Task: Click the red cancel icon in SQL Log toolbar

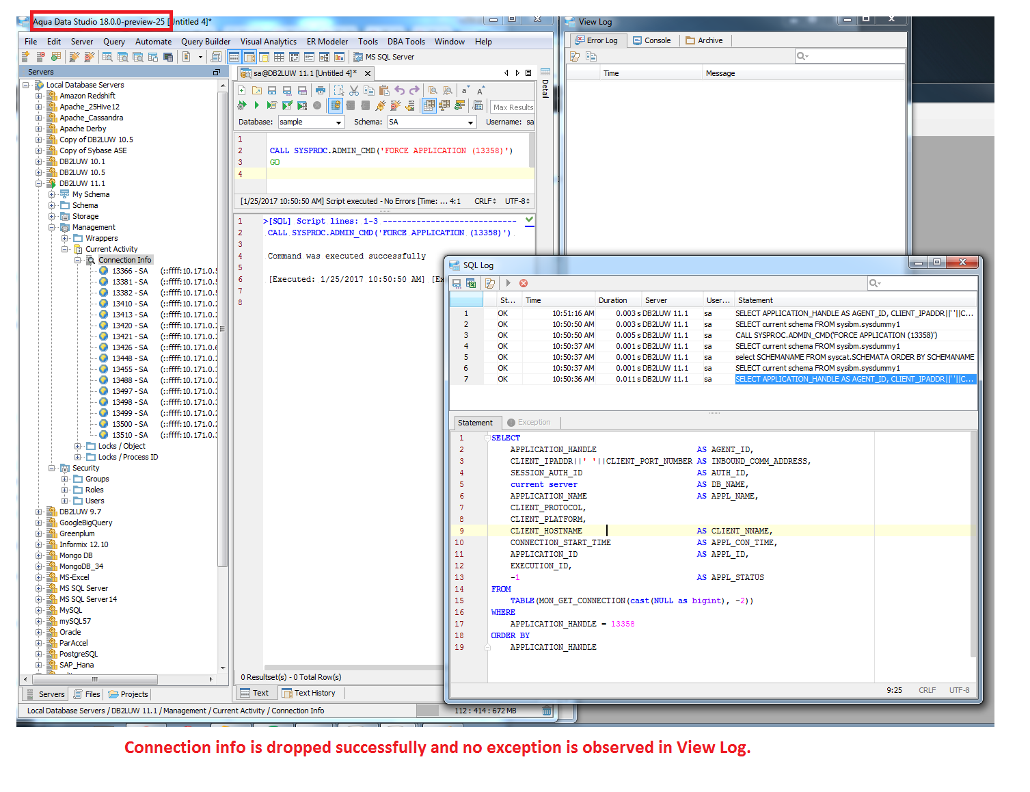Action: tap(524, 283)
